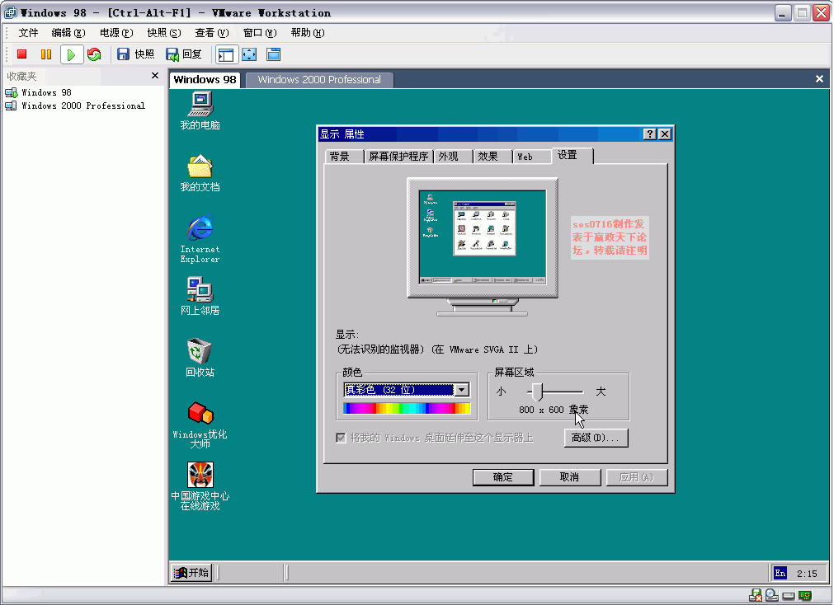Switch to the 外观 tab
The image size is (834, 605).
(x=453, y=157)
